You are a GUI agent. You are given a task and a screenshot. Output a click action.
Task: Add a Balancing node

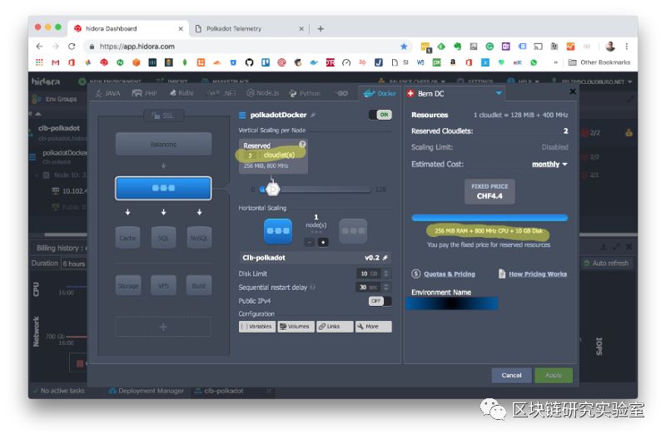point(163,144)
